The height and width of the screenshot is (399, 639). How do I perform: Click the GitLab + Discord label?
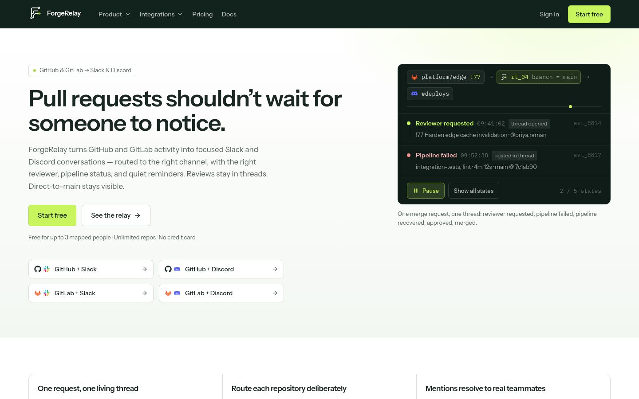[x=209, y=293]
